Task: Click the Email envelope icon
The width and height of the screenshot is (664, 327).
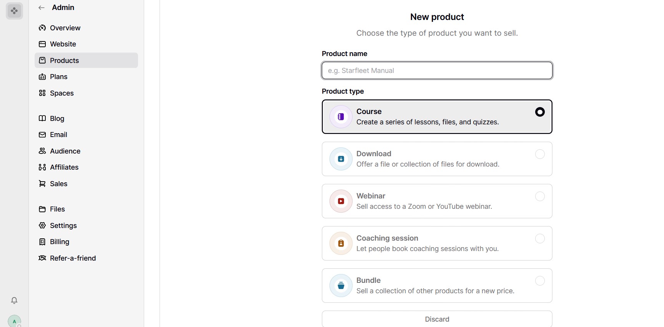Action: click(x=42, y=135)
